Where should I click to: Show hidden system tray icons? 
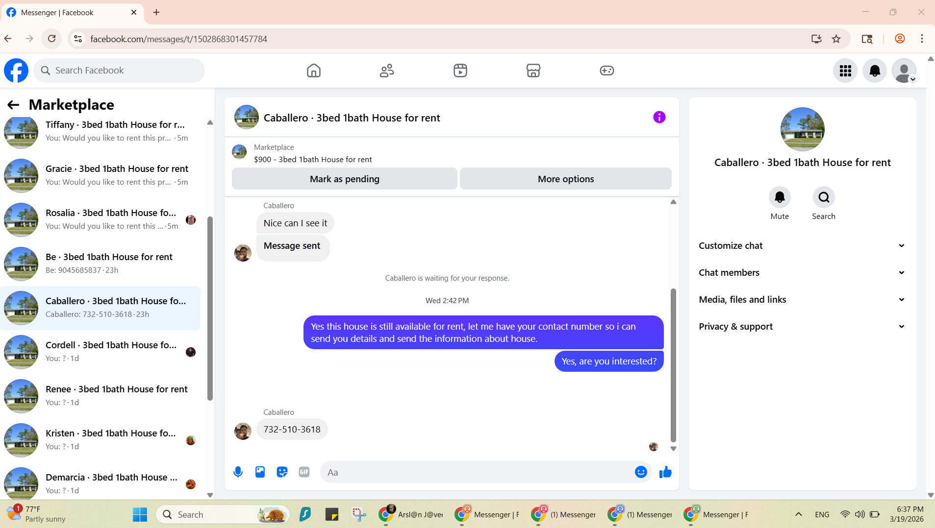coord(799,514)
